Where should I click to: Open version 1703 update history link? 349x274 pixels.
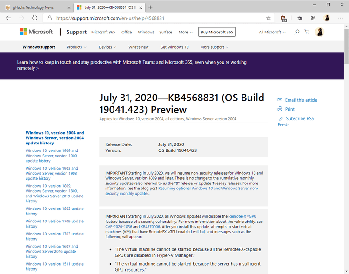pyautogui.click(x=54, y=236)
